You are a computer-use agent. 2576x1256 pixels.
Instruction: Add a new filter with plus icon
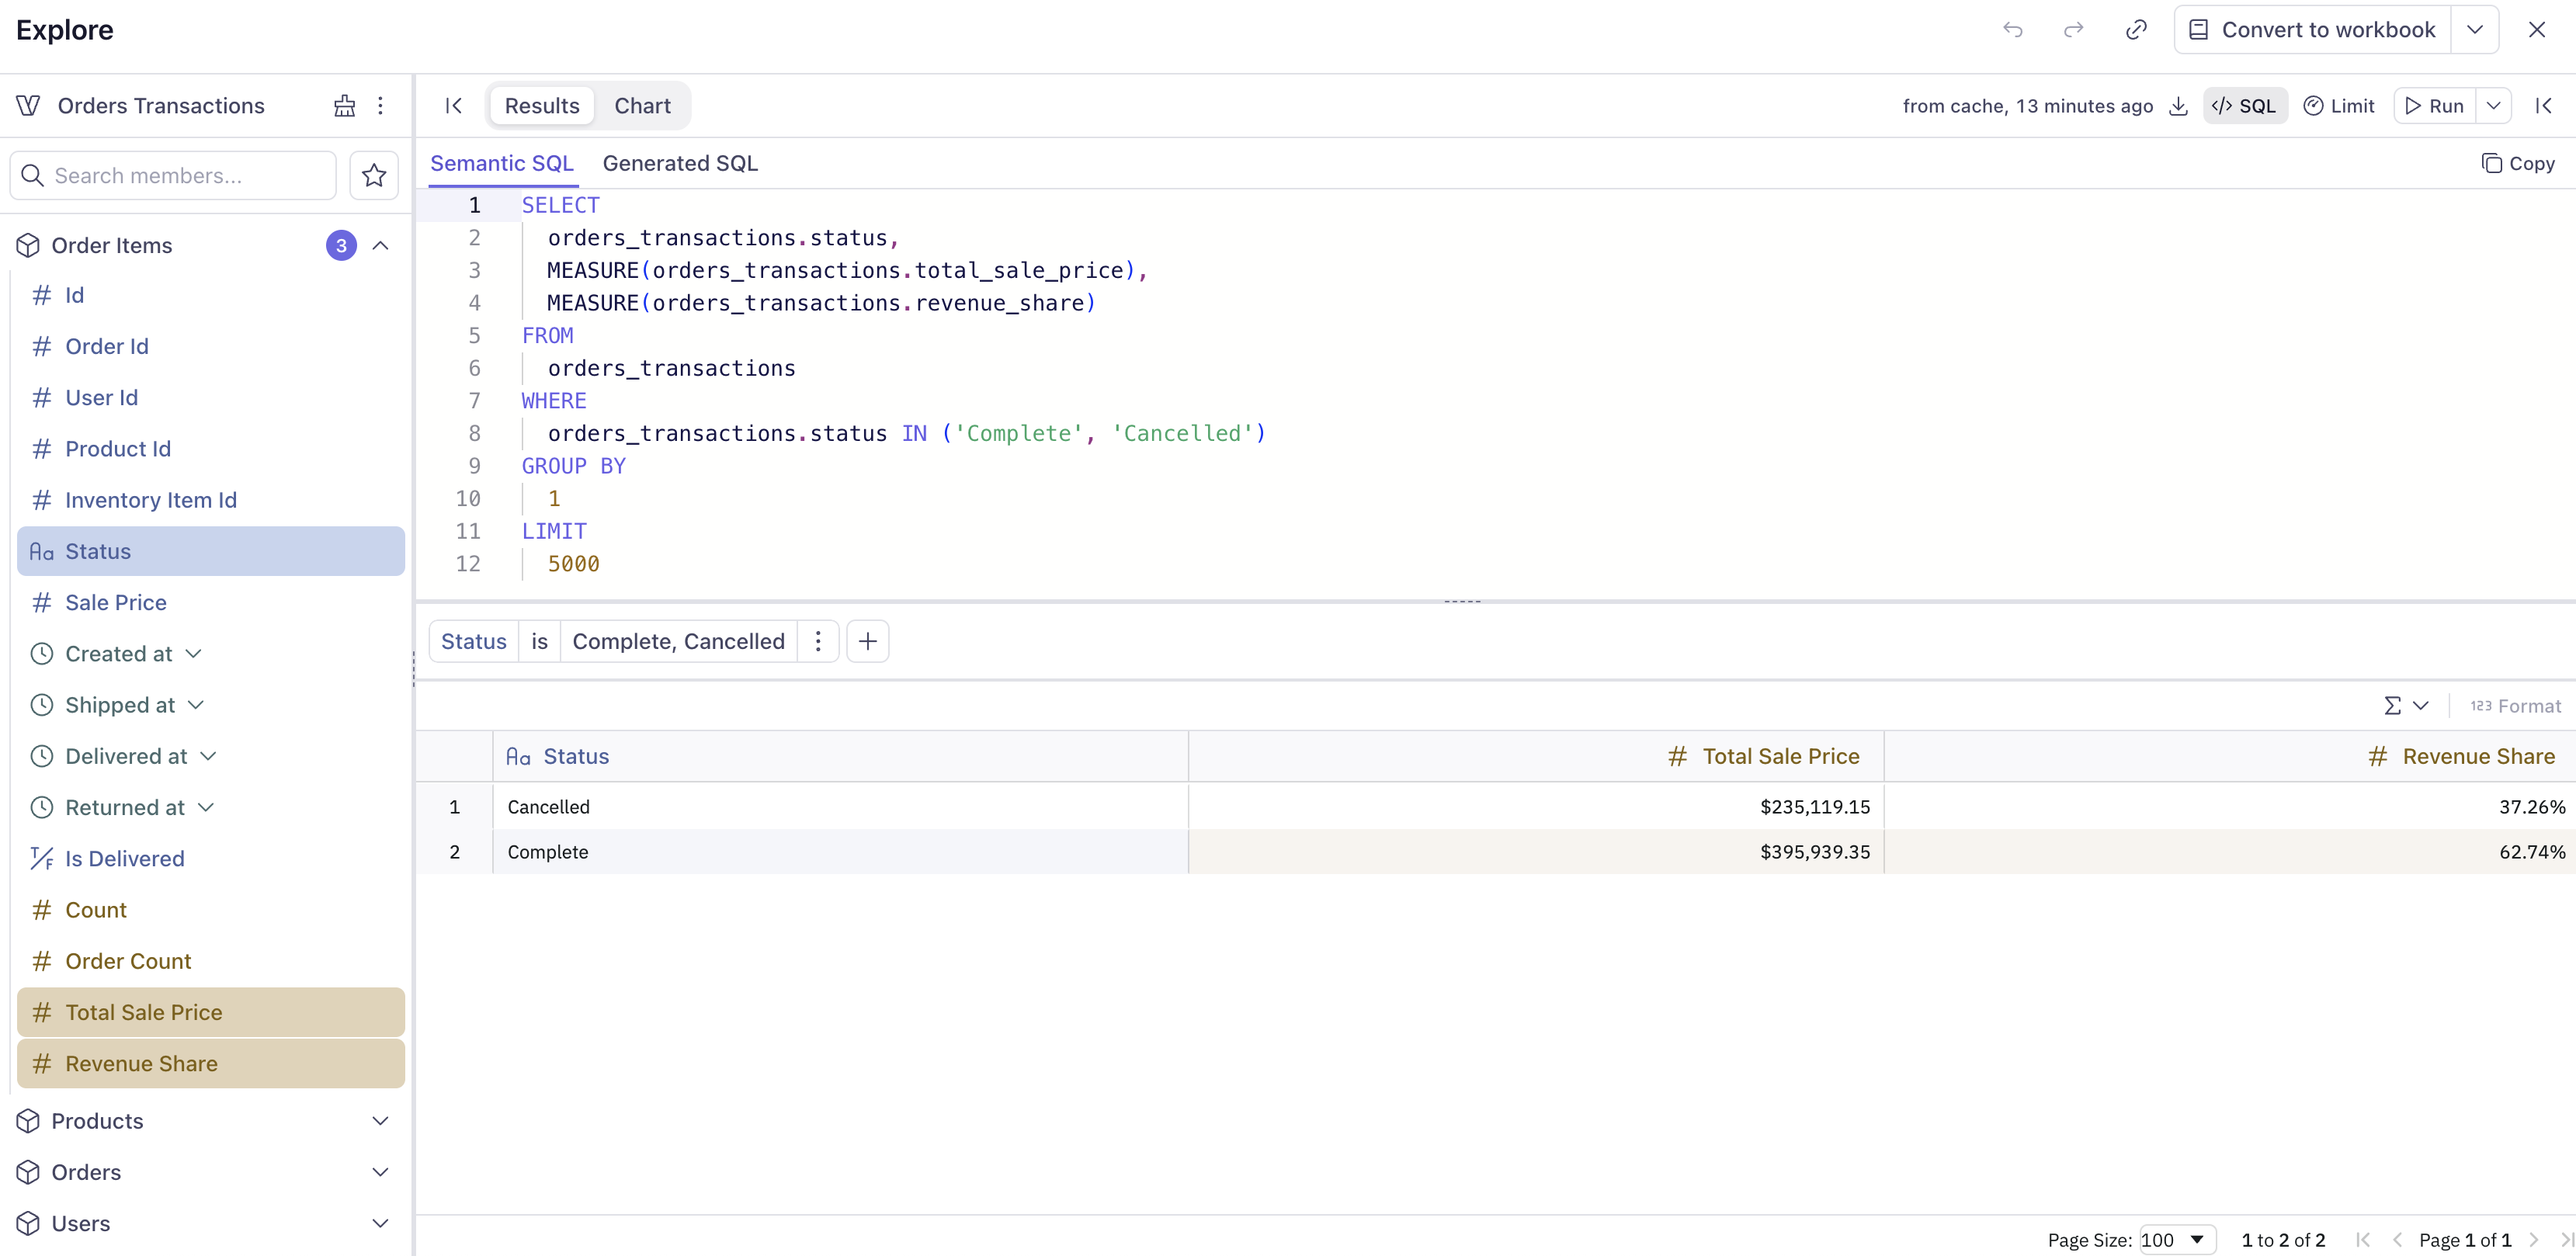(867, 641)
